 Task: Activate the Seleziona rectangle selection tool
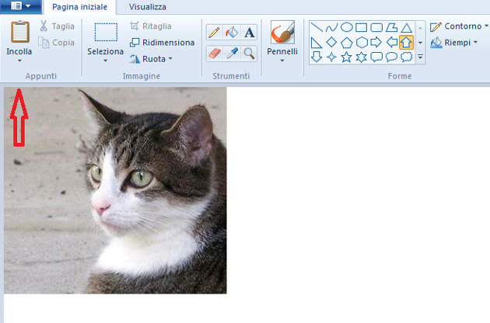click(x=106, y=32)
